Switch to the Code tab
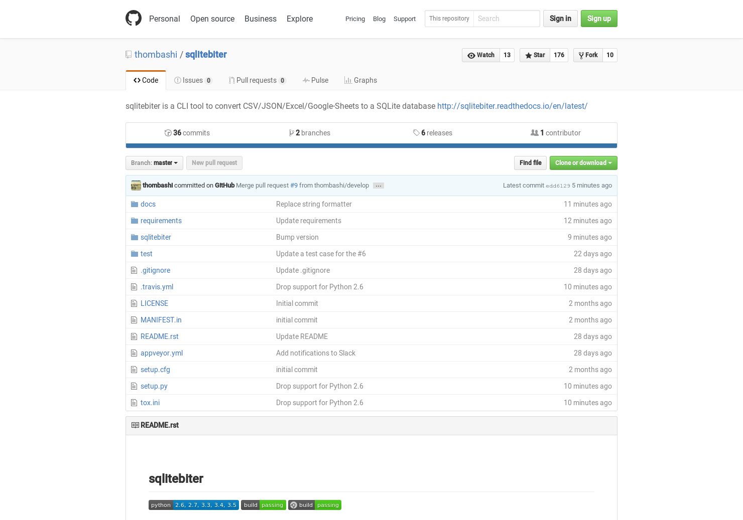This screenshot has width=743, height=520. 146,80
